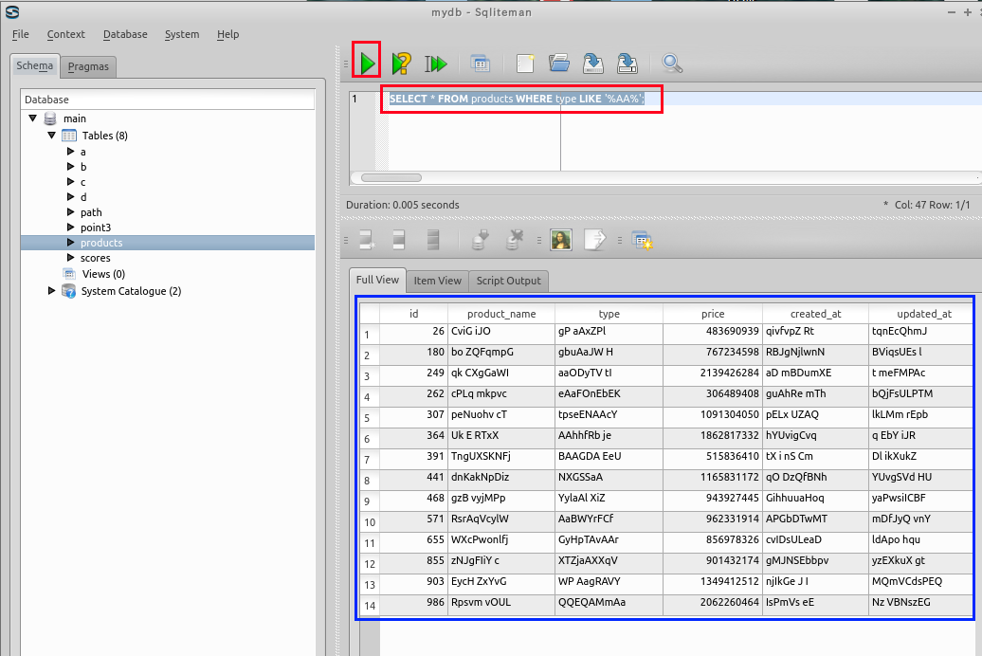Expand table c in schema tree

pyautogui.click(x=71, y=181)
